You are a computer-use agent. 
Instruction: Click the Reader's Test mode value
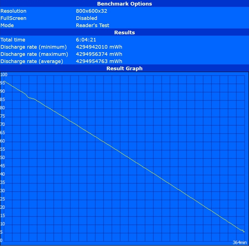coord(93,25)
